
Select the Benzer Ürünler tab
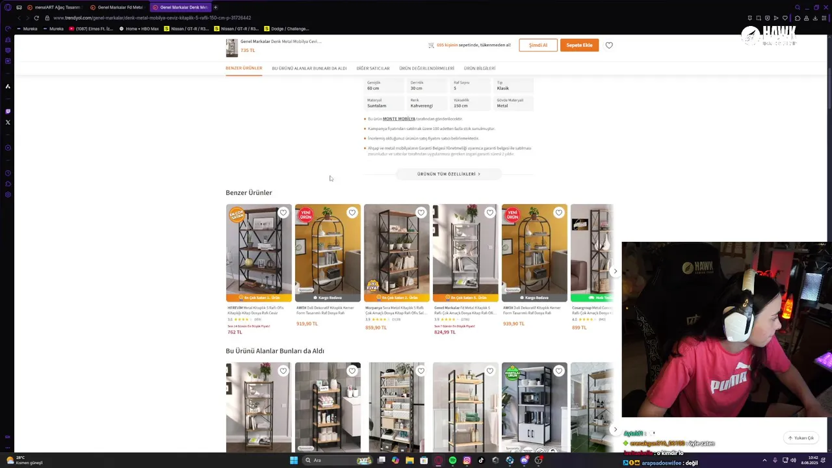(x=244, y=68)
